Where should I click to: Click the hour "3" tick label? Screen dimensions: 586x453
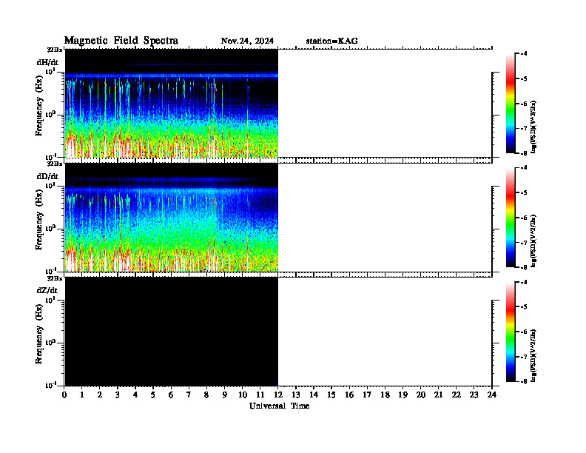click(x=118, y=395)
